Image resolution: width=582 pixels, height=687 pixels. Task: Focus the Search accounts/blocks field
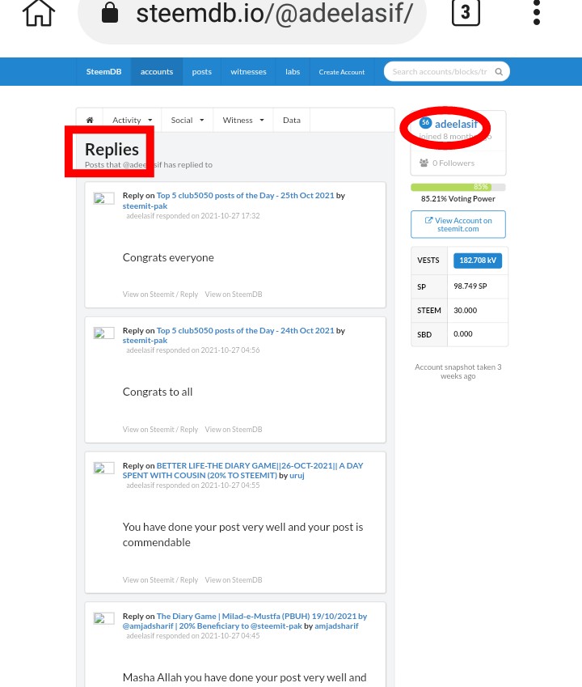pyautogui.click(x=447, y=71)
